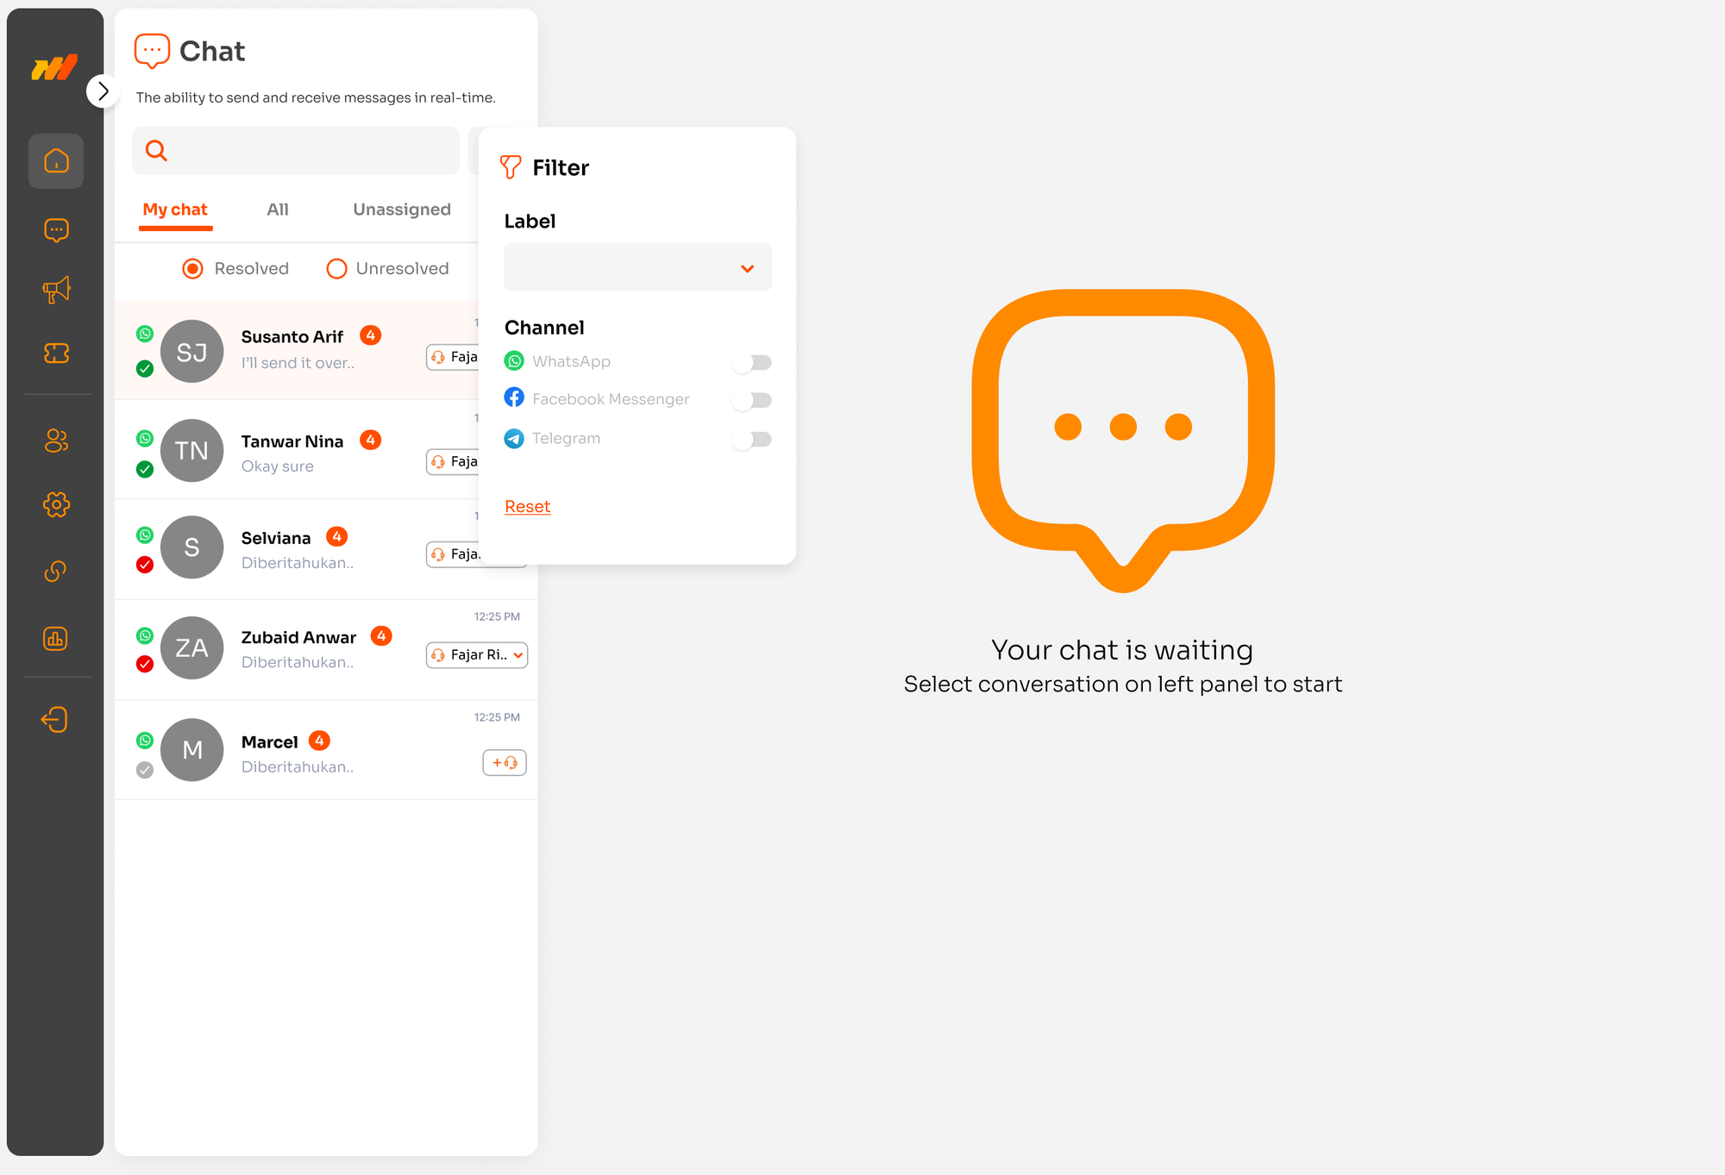1725x1175 pixels.
Task: Click the Reset link in Filter
Action: tap(527, 507)
